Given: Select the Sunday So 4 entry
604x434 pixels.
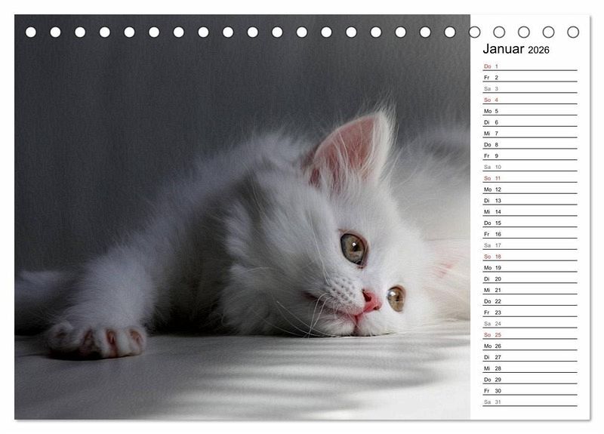Looking at the screenshot, I should pos(529,100).
